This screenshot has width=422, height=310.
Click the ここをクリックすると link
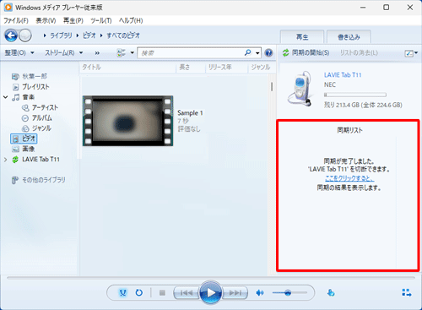349,178
